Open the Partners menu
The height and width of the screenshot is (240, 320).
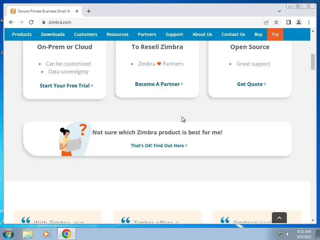click(147, 34)
